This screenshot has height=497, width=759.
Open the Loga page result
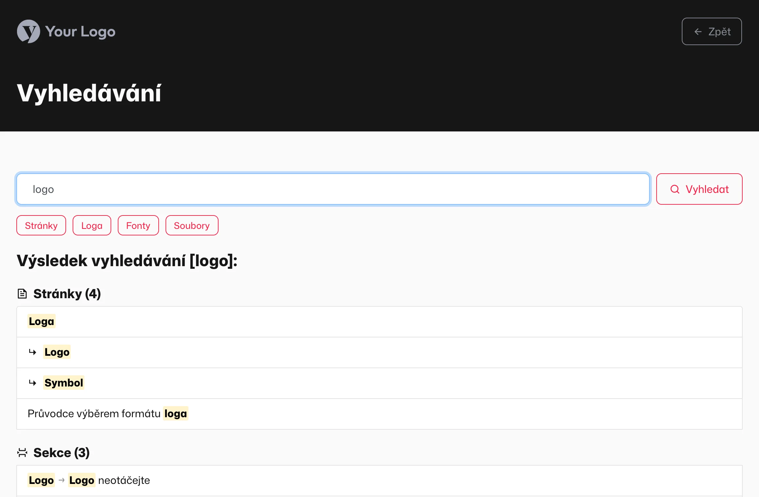(x=379, y=322)
